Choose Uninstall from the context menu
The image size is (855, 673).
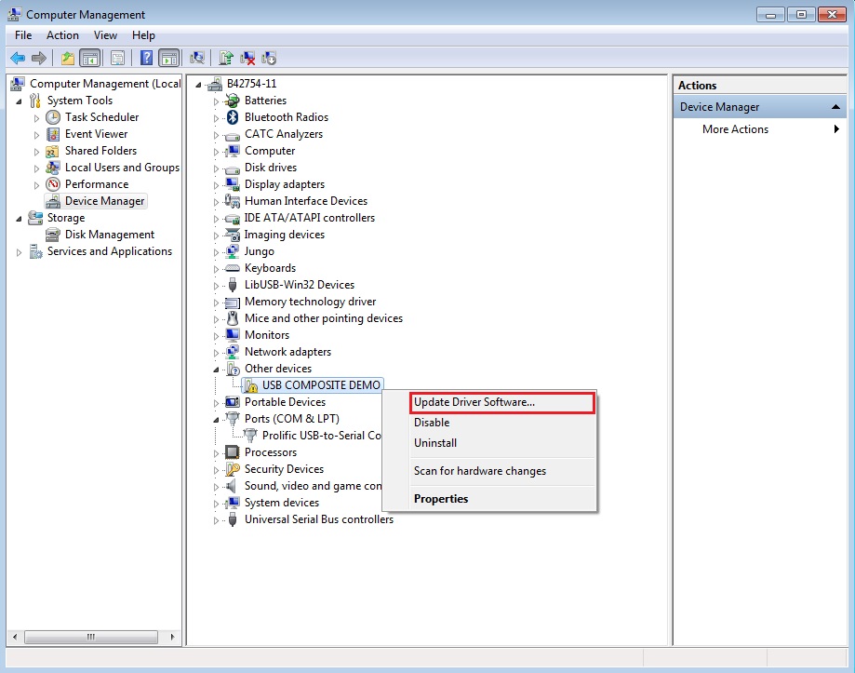435,443
